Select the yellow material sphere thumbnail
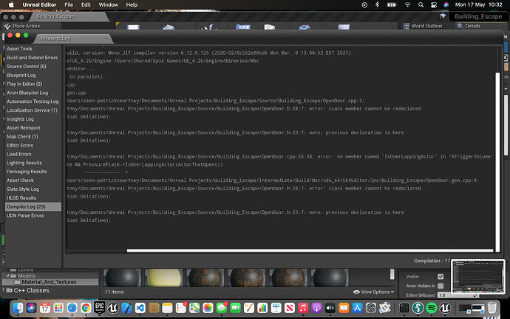The image size is (510, 319). point(164,278)
